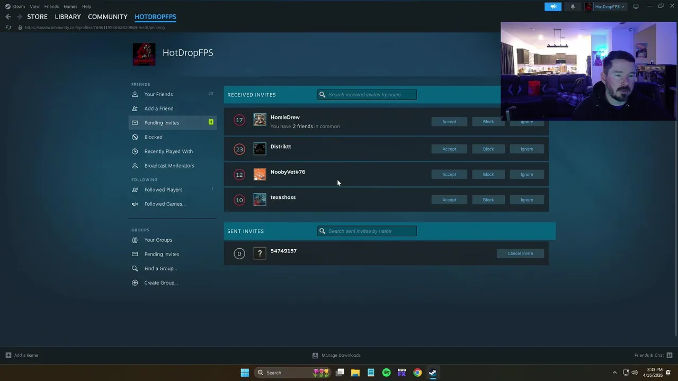Image resolution: width=678 pixels, height=381 pixels.
Task: Show hidden system tray icons
Action: pos(614,373)
